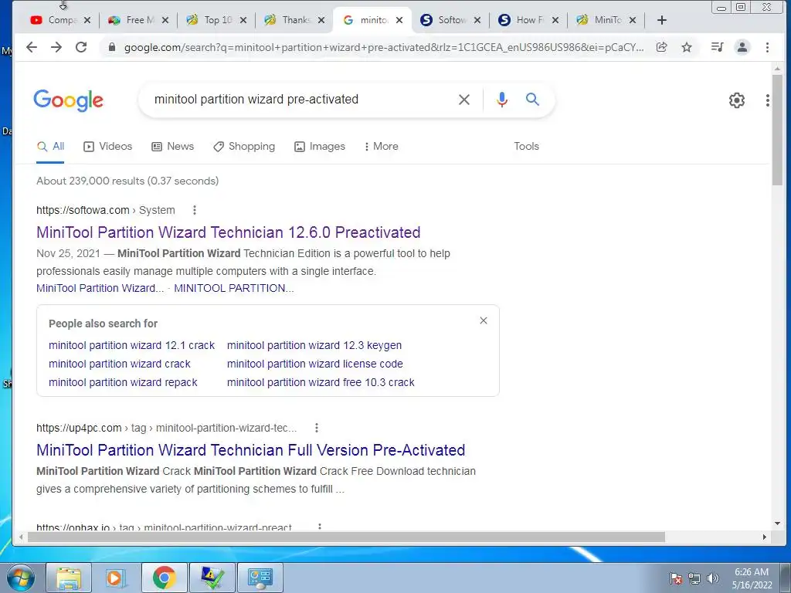
Task: Open options dots for softowa.com result
Action: coord(194,210)
